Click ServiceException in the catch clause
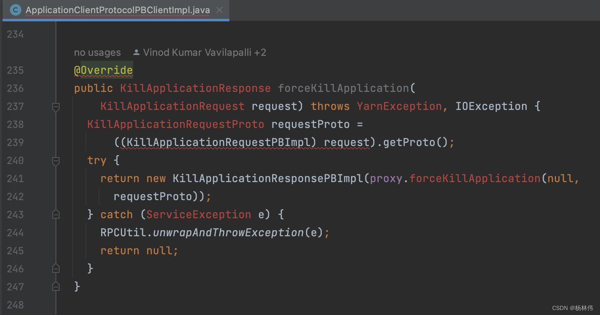Screen dimensions: 600x315 (199, 215)
